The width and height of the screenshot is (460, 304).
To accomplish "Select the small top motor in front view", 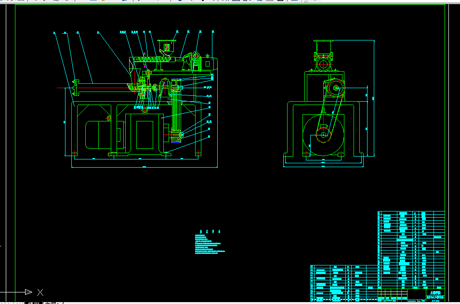I will coord(209,64).
